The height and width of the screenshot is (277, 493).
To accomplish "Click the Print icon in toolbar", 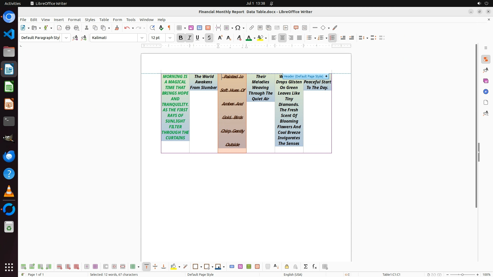I will 68,28.
